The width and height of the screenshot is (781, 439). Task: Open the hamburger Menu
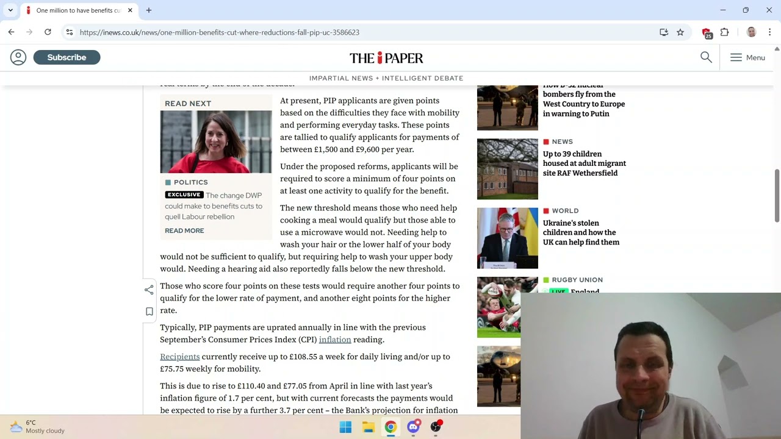click(x=747, y=57)
